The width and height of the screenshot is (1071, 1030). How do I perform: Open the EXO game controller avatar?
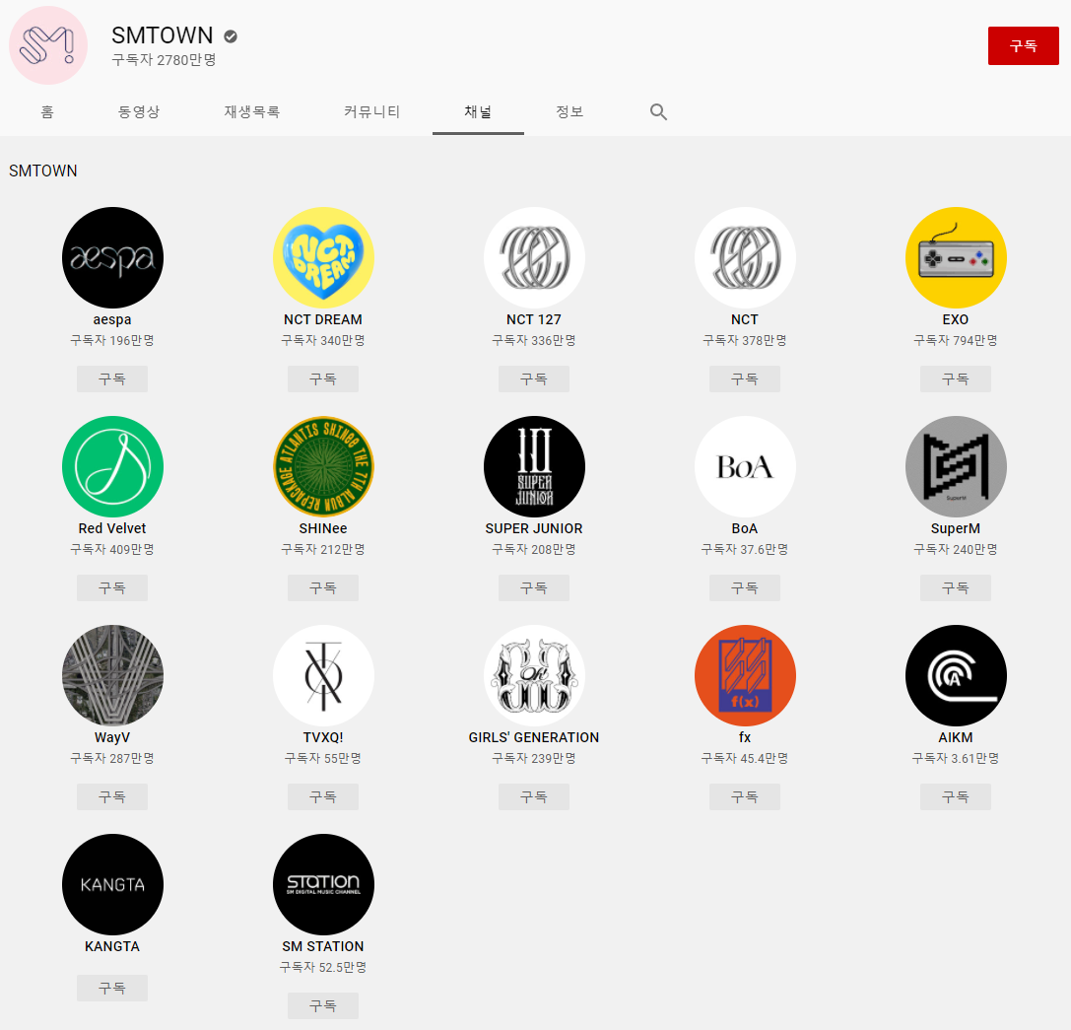point(956,257)
